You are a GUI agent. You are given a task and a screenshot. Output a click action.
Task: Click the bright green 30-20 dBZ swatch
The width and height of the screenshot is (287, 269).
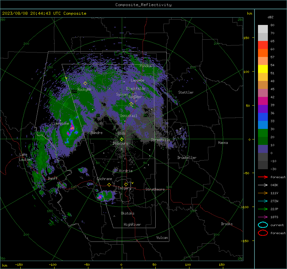click(263, 133)
